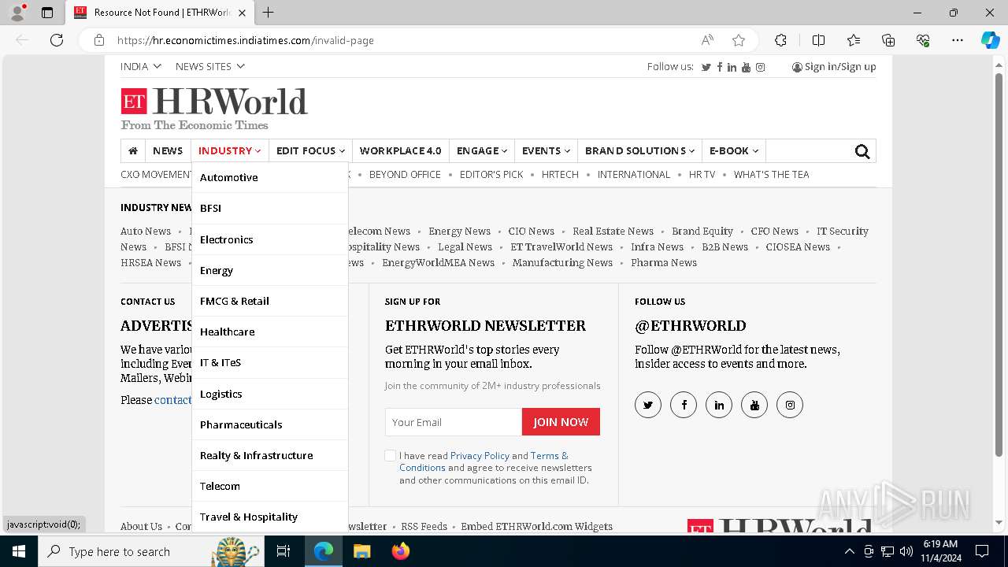1008x567 pixels.
Task: Select Logistics from Industry menu
Action: pyautogui.click(x=270, y=394)
